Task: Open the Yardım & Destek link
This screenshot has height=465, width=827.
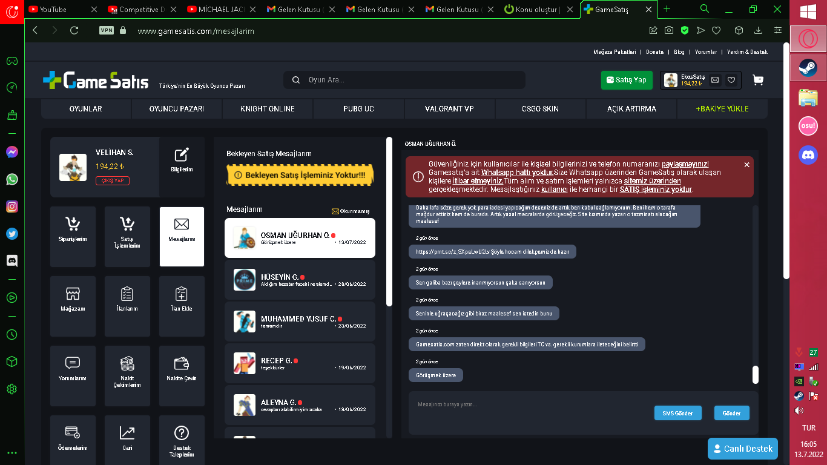Action: click(x=747, y=52)
